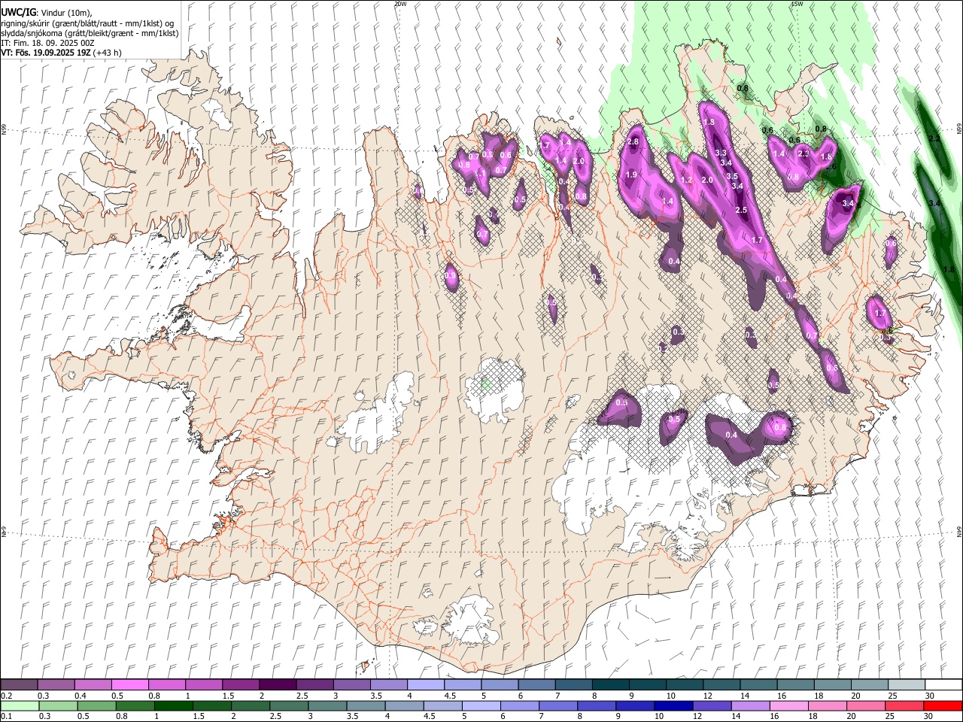Click the 64N latitude label on right edge
963x722 pixels.
click(959, 531)
